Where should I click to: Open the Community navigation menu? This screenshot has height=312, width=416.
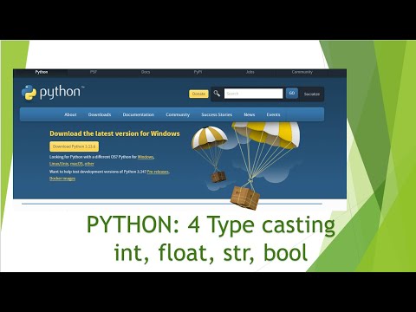point(178,114)
